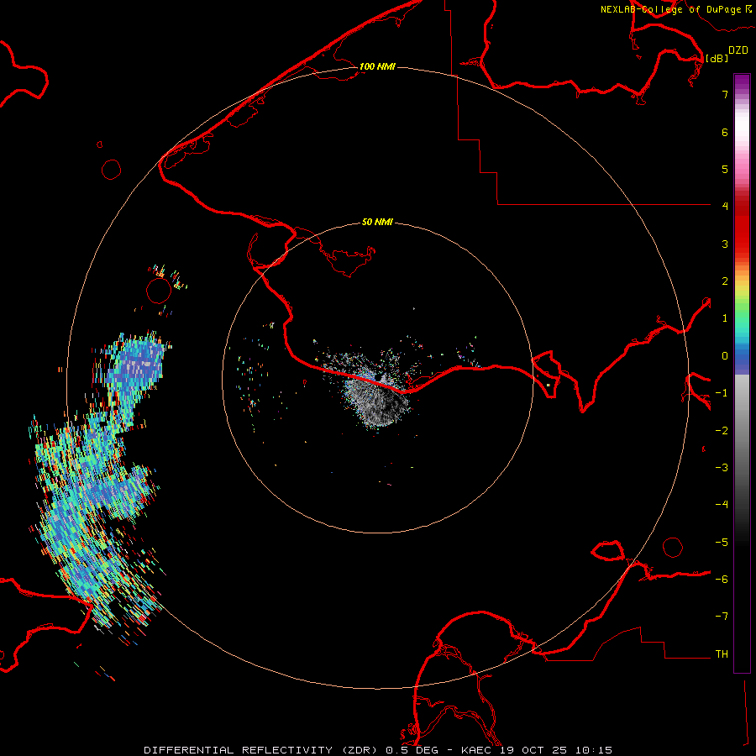Click the '100 NMI' range ring label
This screenshot has height=756, width=756.
coord(377,66)
